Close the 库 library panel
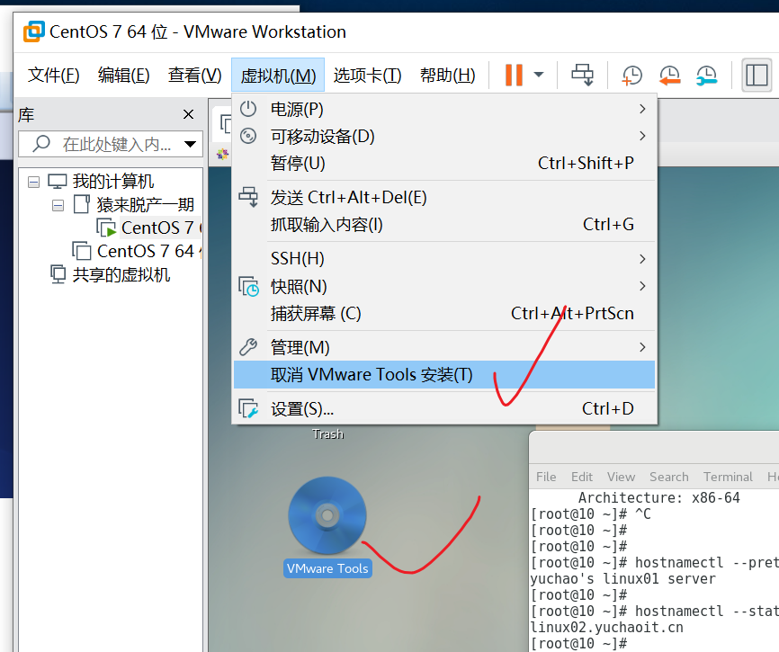Viewport: 779px width, 652px height. (188, 114)
